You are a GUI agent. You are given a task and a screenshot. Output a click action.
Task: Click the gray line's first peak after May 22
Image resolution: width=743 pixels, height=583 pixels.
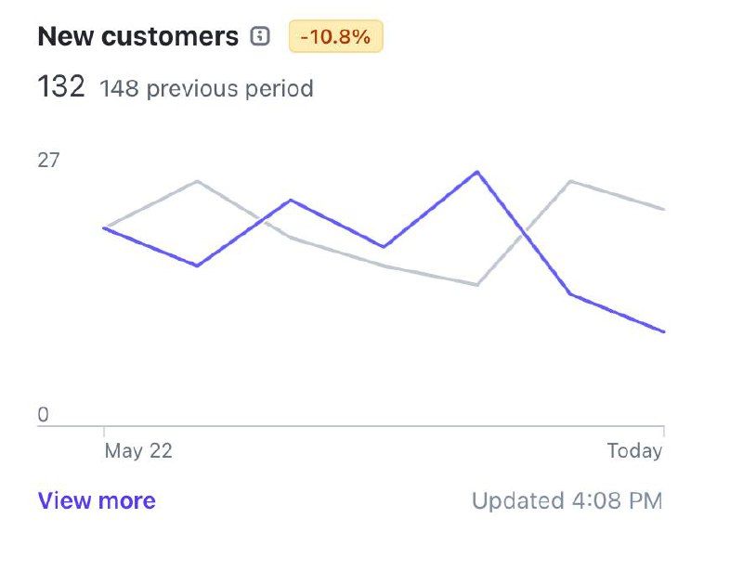pos(197,181)
